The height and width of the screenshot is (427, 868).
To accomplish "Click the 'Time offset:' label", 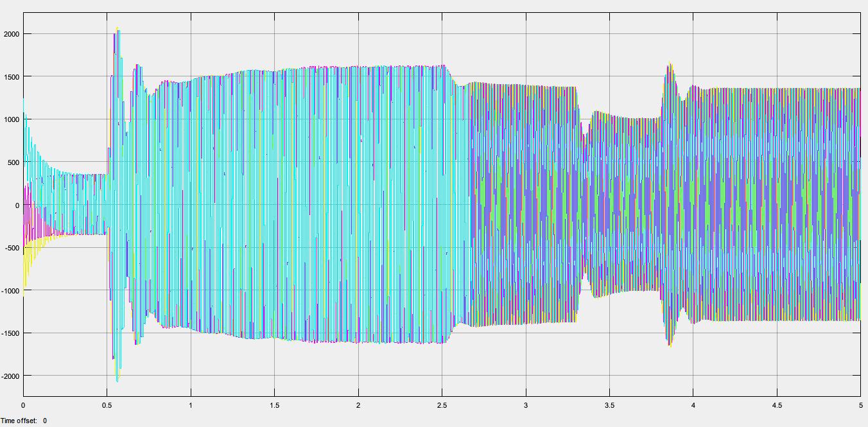I will [x=19, y=421].
